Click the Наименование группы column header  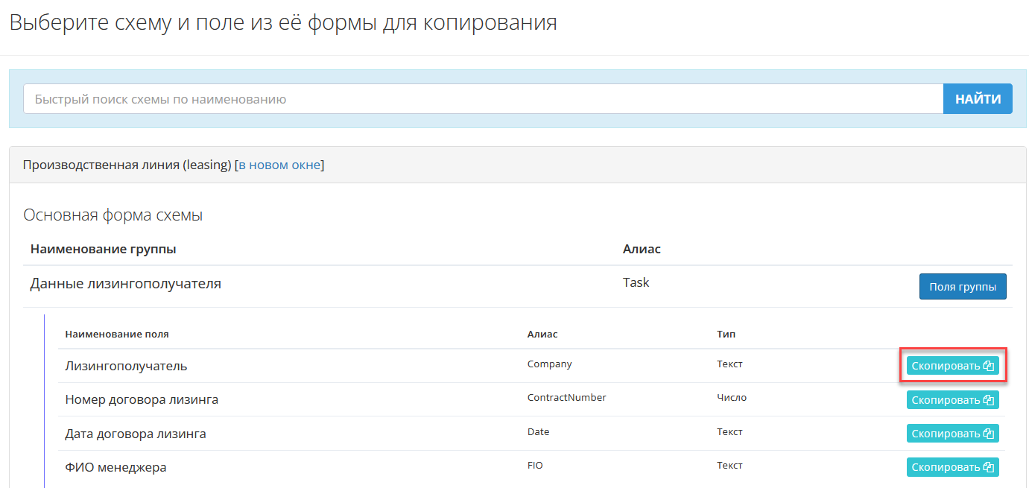103,249
